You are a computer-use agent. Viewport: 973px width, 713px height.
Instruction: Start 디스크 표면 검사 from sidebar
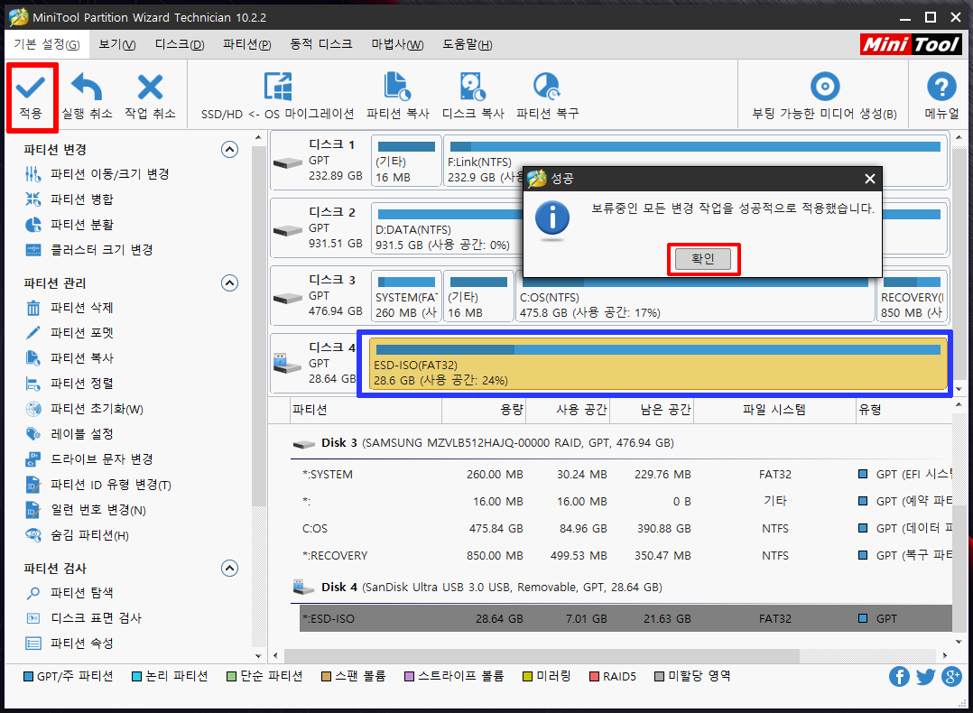[x=83, y=618]
